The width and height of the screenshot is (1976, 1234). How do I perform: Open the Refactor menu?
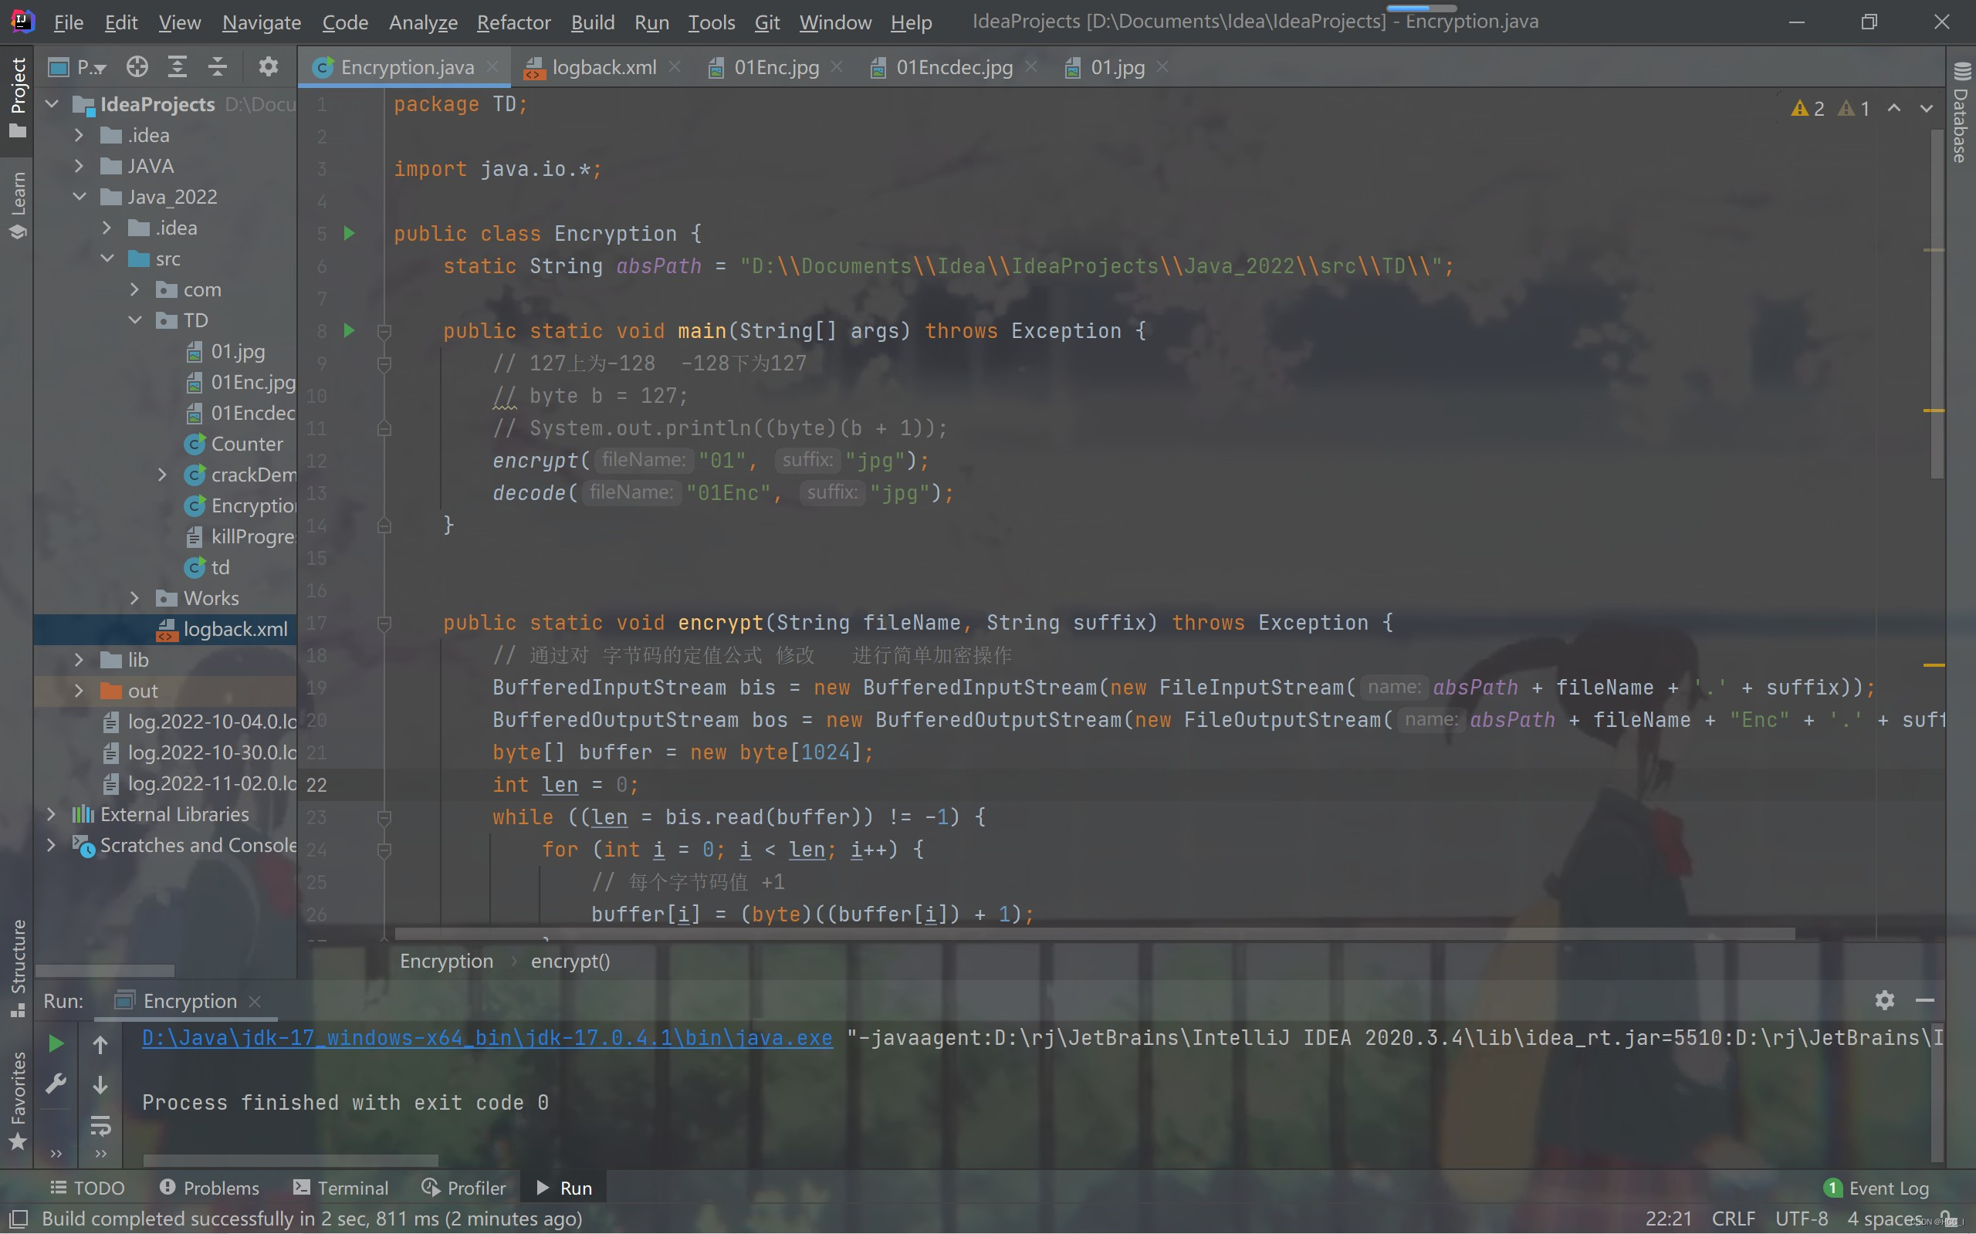point(513,22)
